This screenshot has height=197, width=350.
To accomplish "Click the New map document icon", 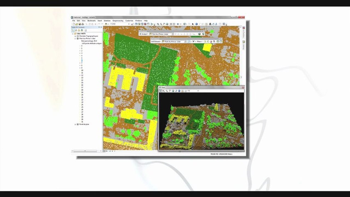I will point(74,24).
